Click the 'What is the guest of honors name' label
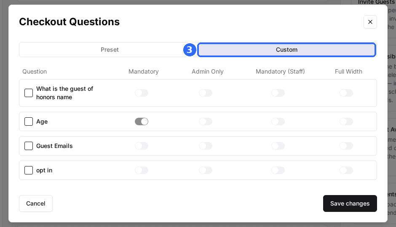The height and width of the screenshot is (227, 396). tap(64, 93)
